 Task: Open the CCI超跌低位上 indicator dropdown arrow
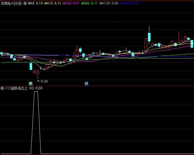click(x=2, y=88)
